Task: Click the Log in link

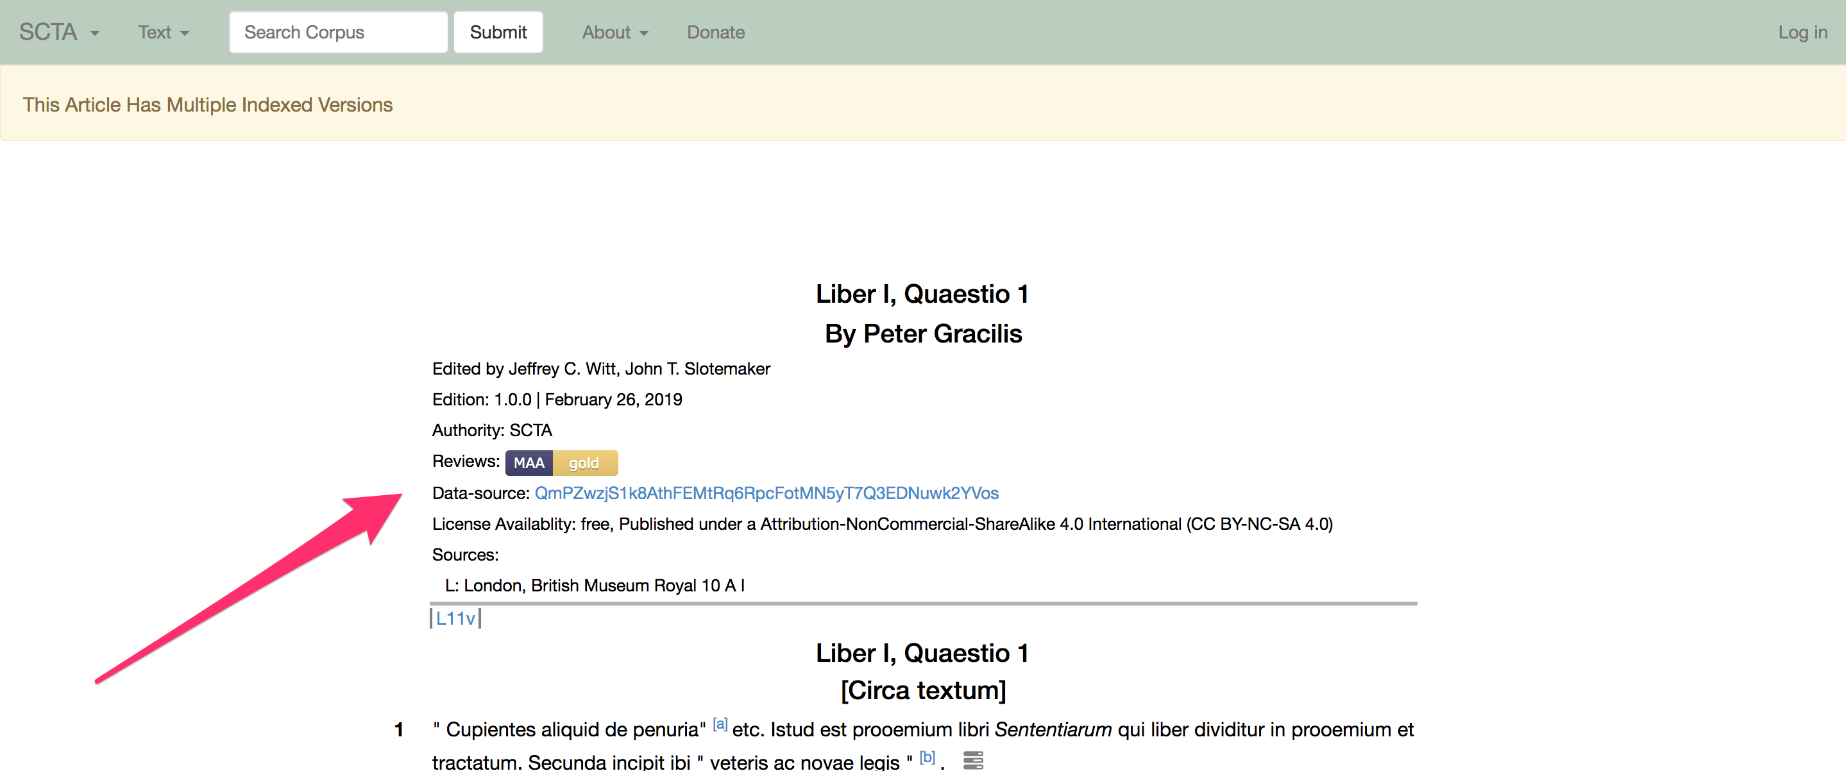Action: [x=1802, y=32]
